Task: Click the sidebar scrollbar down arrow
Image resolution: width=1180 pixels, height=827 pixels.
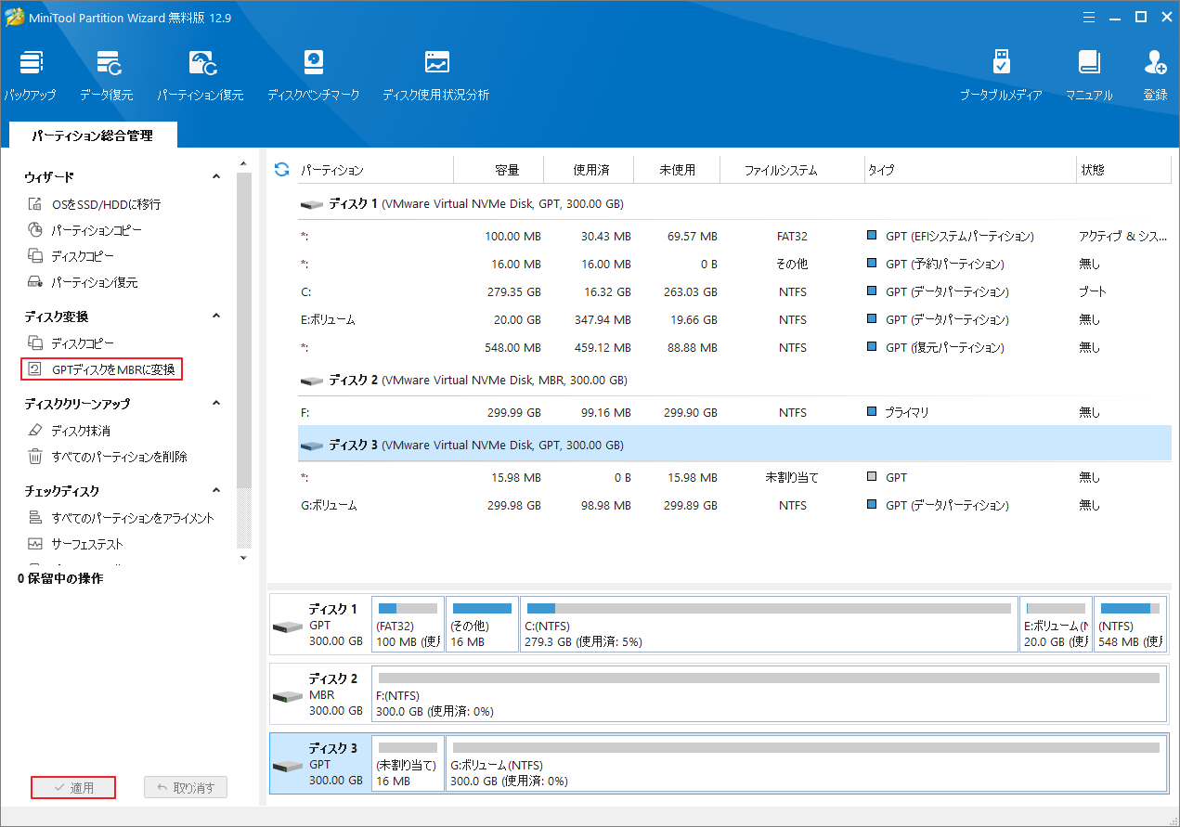Action: pos(244,557)
